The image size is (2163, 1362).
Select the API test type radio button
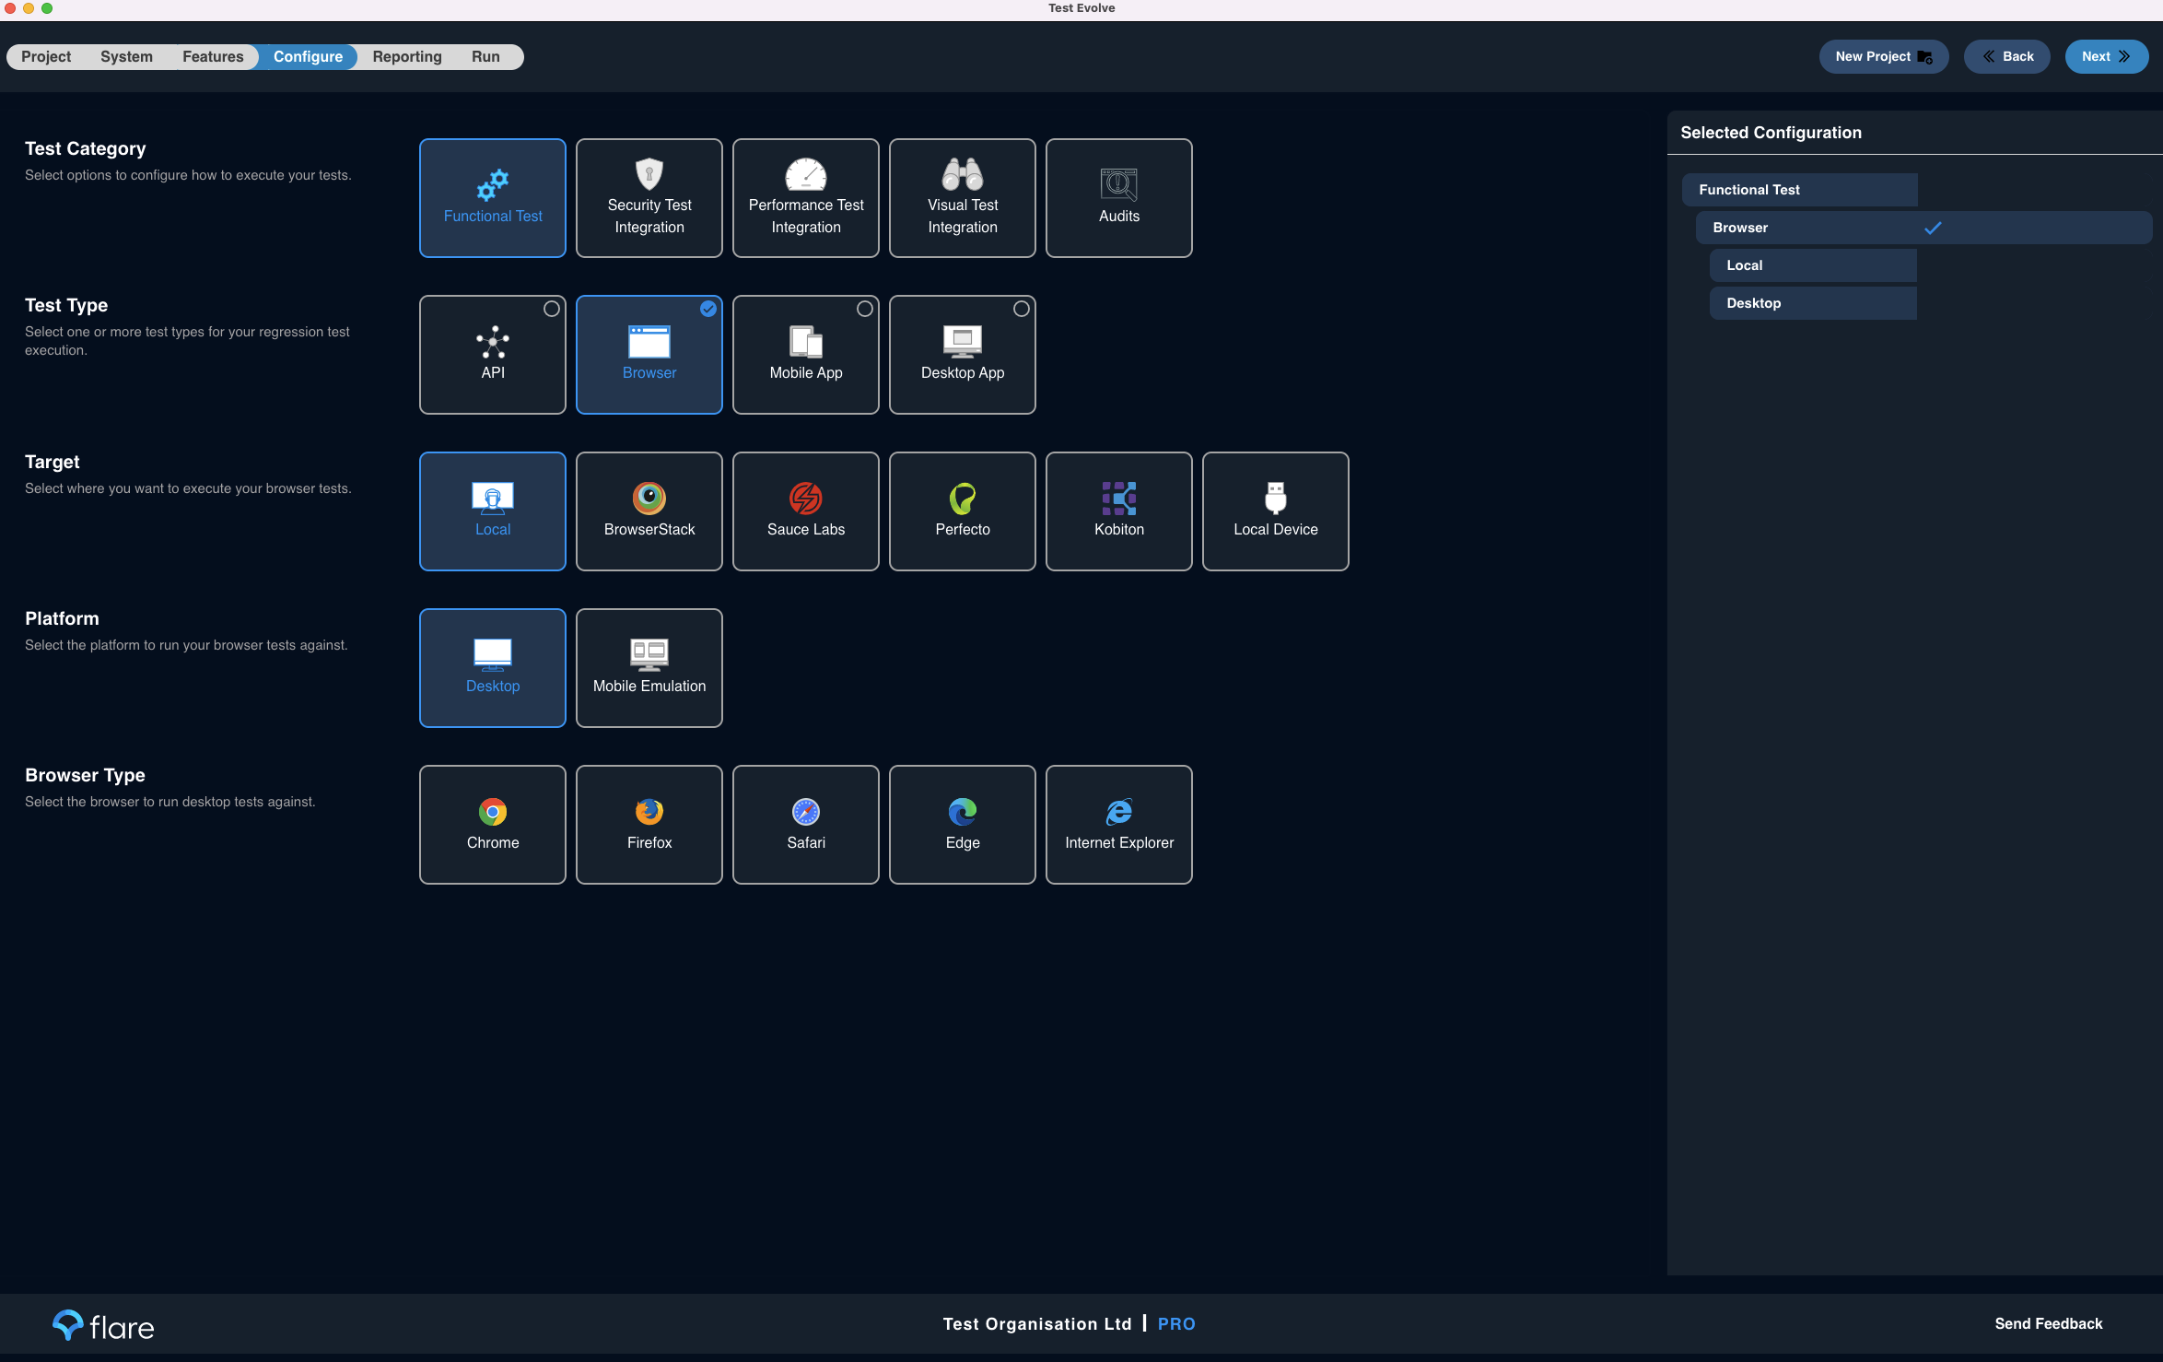pyautogui.click(x=549, y=309)
